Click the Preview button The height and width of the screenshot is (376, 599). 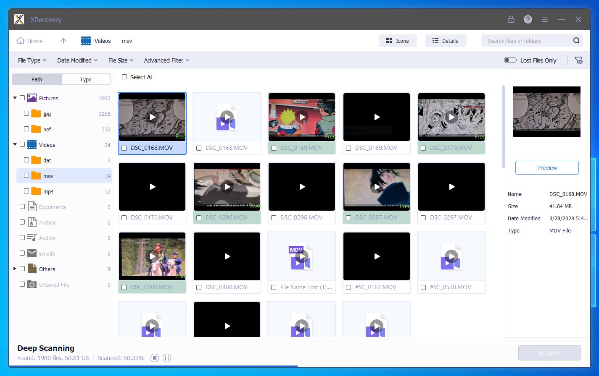tap(547, 167)
